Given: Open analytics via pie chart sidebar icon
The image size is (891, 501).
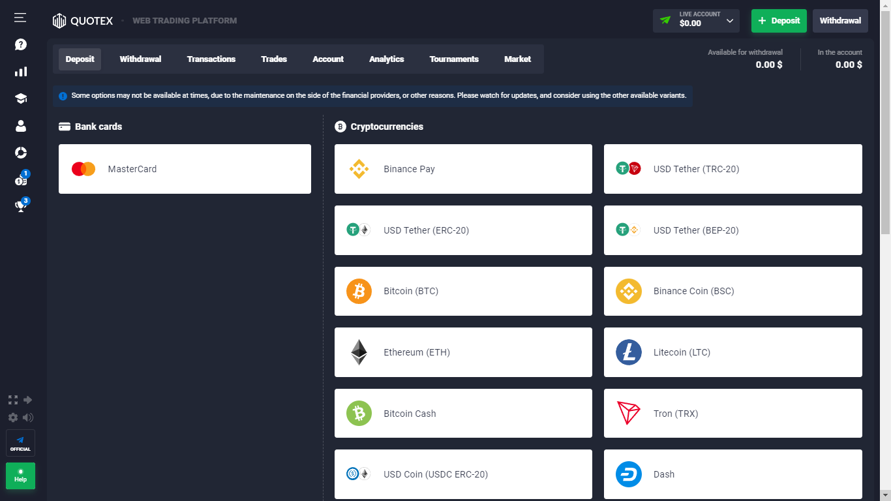Looking at the screenshot, I should tap(21, 153).
